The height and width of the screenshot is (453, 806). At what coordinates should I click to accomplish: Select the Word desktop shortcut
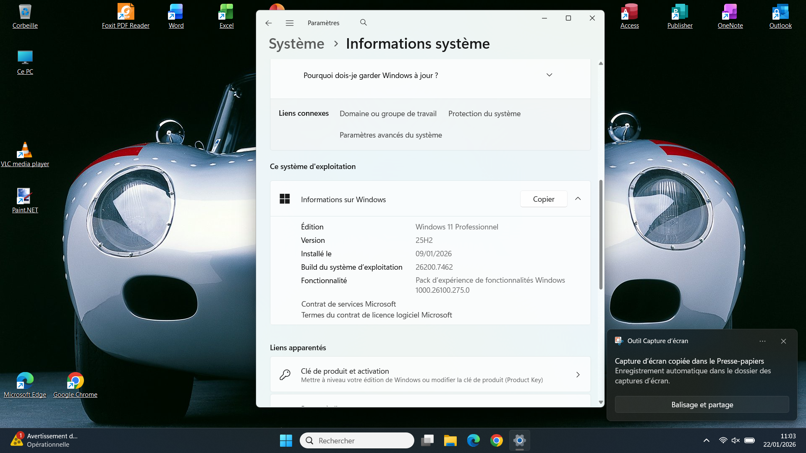coord(176,17)
